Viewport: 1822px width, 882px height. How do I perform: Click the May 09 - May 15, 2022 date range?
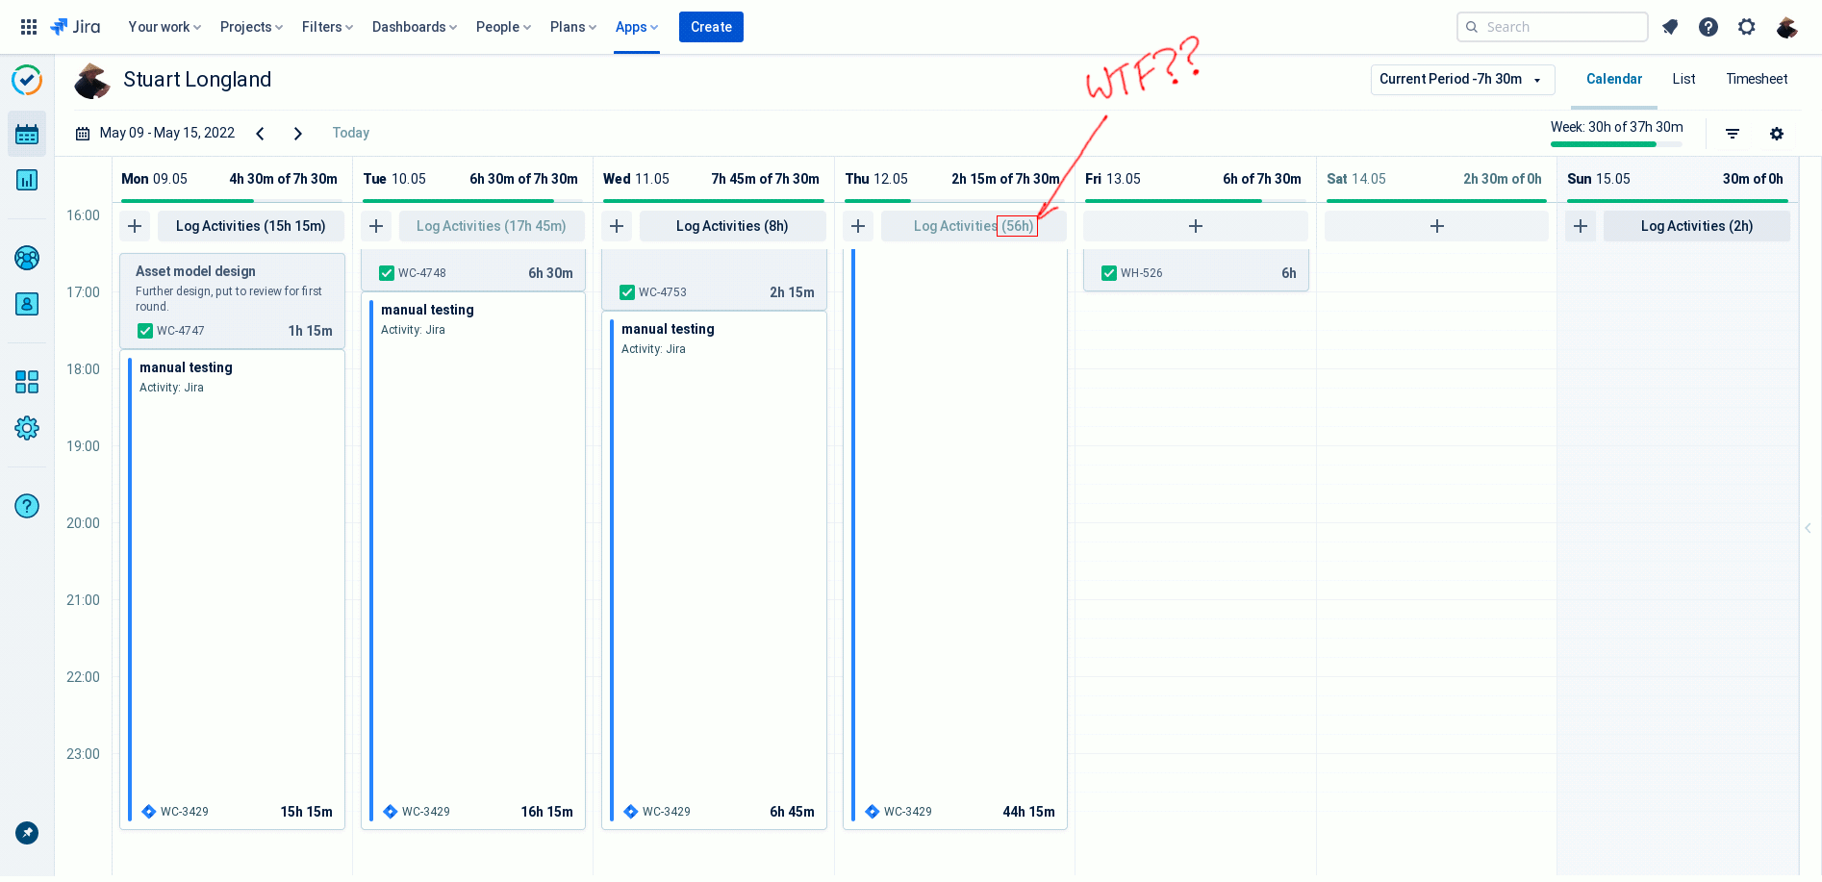tap(167, 134)
